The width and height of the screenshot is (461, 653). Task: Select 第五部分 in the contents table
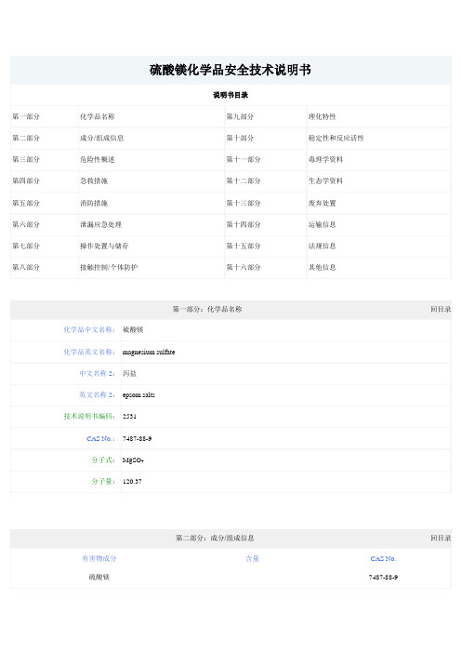pos(26,203)
